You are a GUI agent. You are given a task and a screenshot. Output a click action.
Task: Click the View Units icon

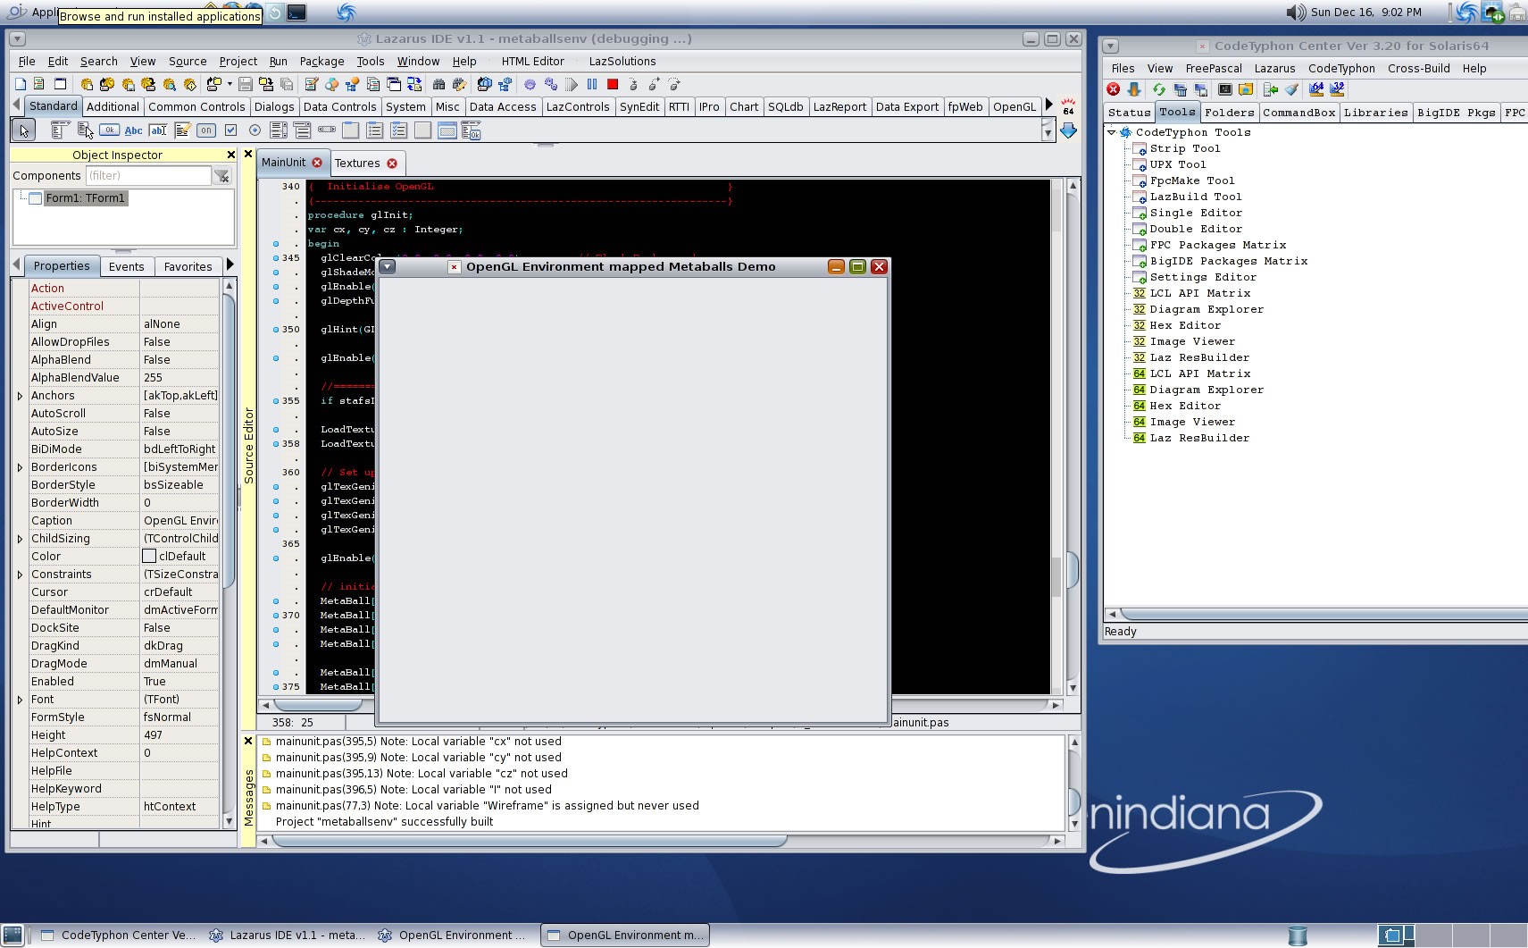[x=372, y=84]
